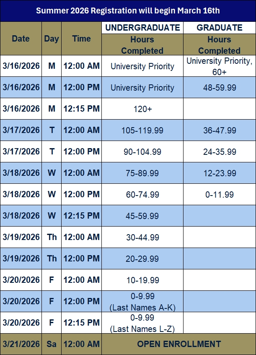Select the 0-11.99 graduate hours cell
Image resolution: width=256 pixels, height=355 pixels.
click(220, 194)
